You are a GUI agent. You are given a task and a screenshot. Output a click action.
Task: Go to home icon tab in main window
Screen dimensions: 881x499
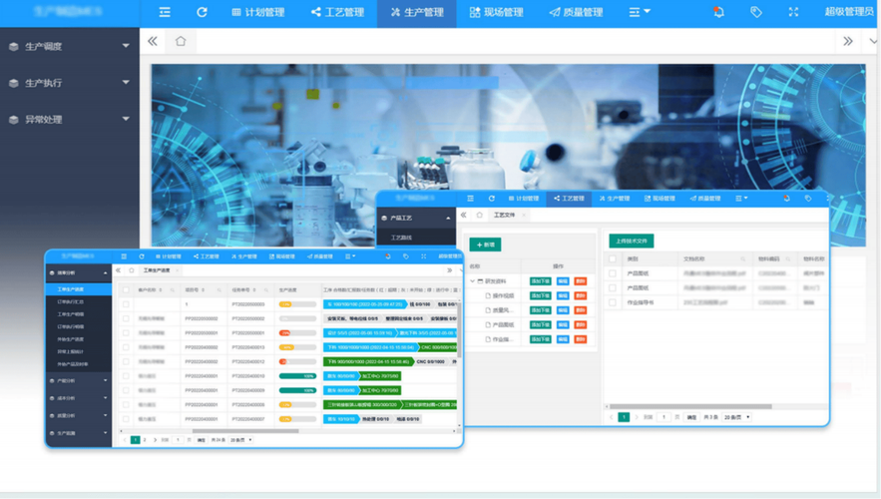point(181,41)
